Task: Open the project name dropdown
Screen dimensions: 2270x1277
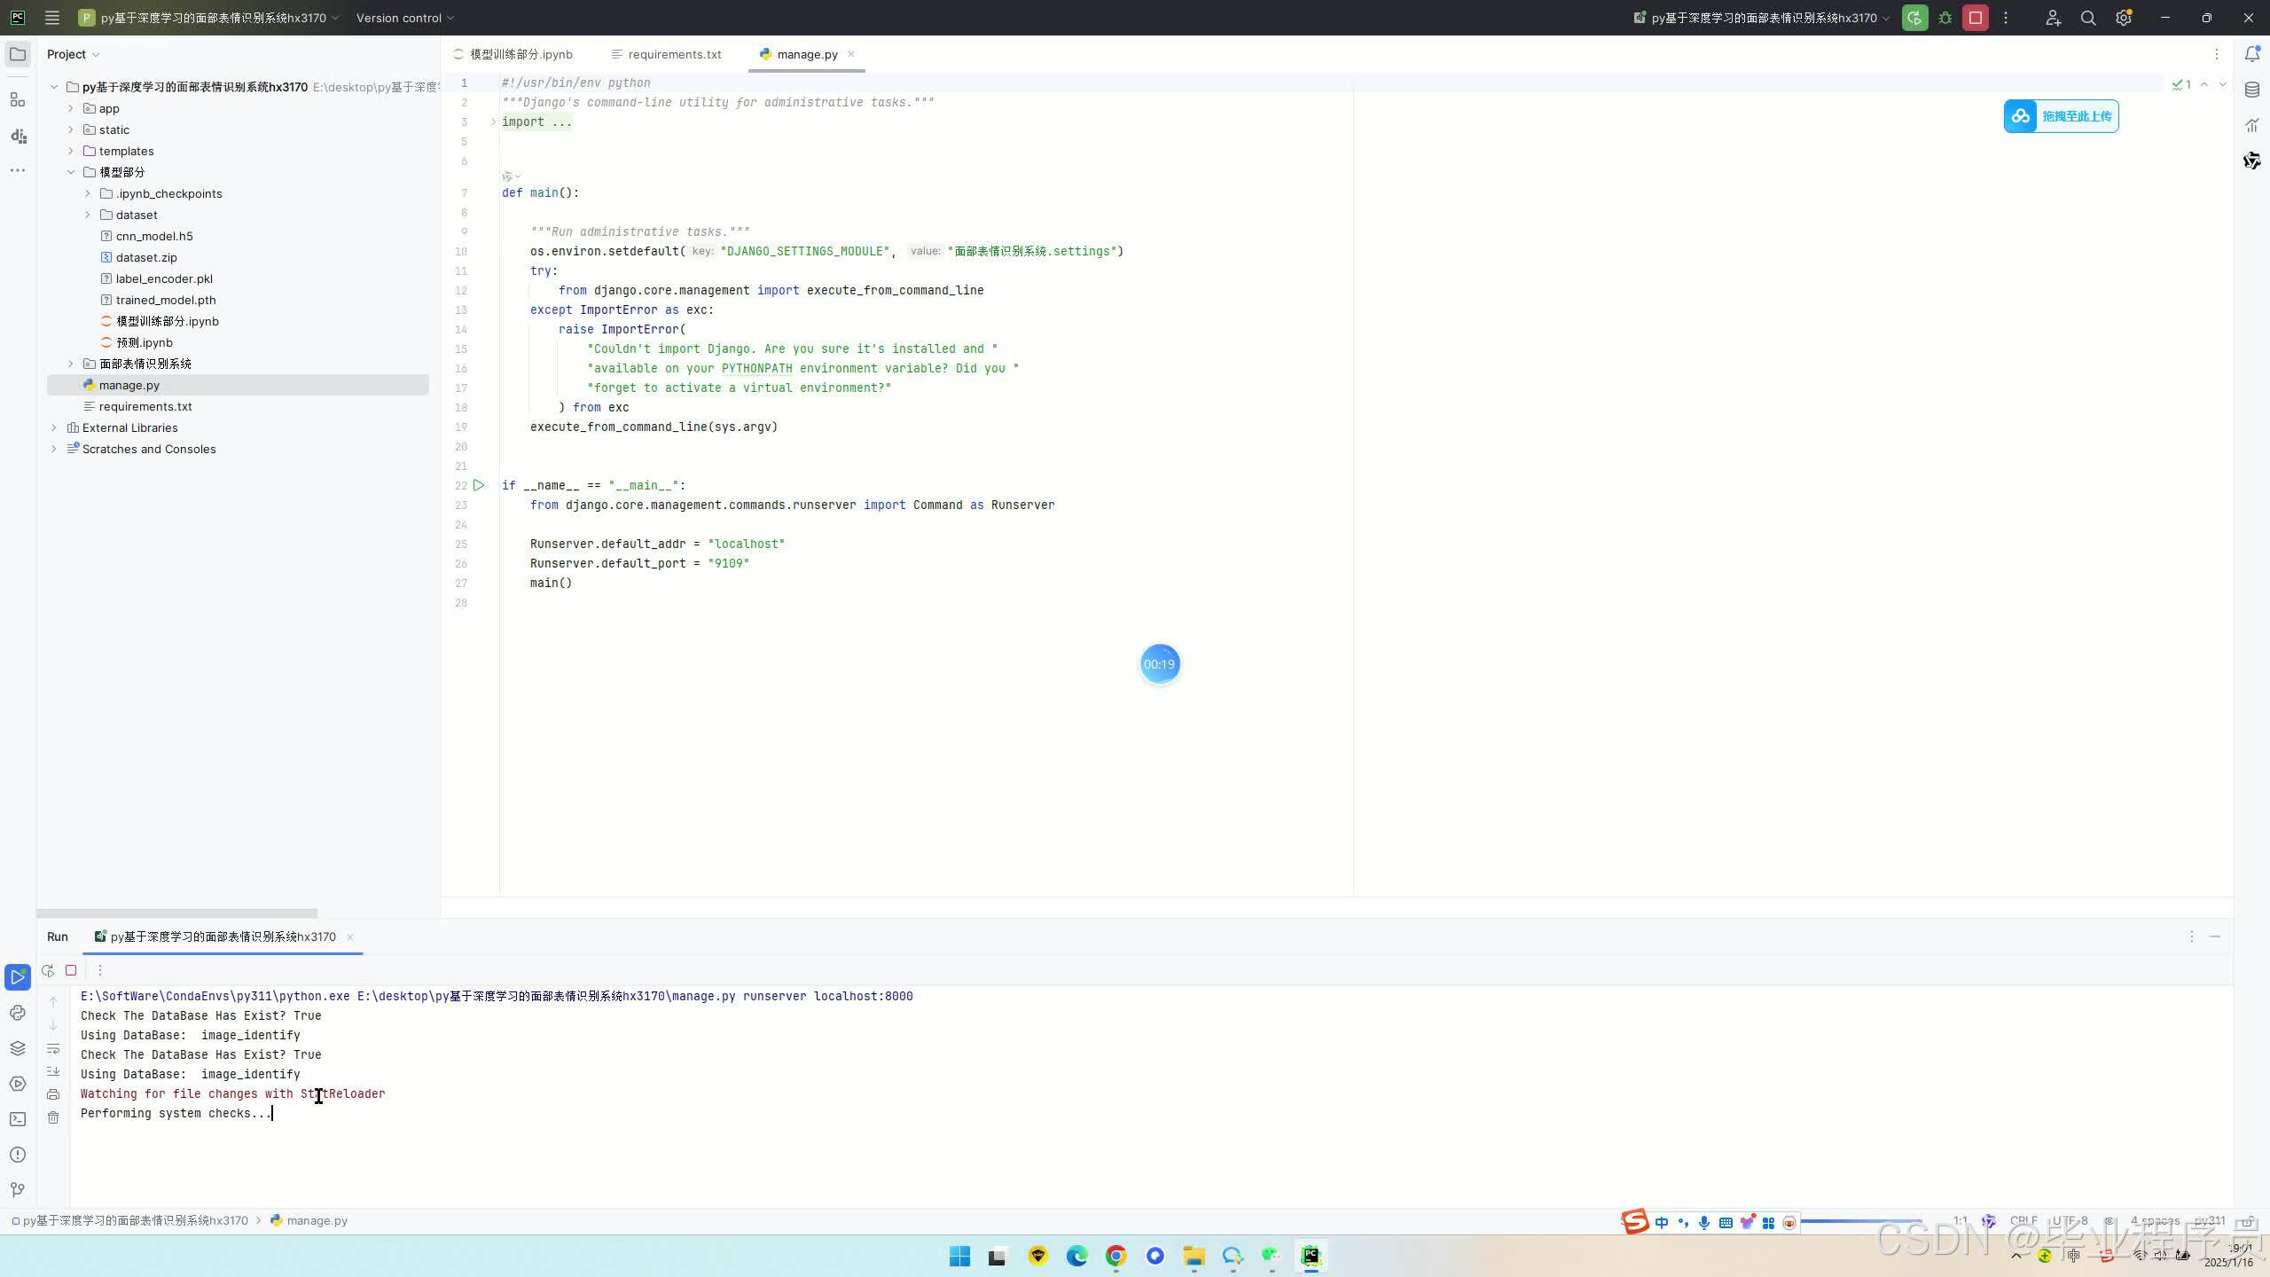Action: pos(209,18)
